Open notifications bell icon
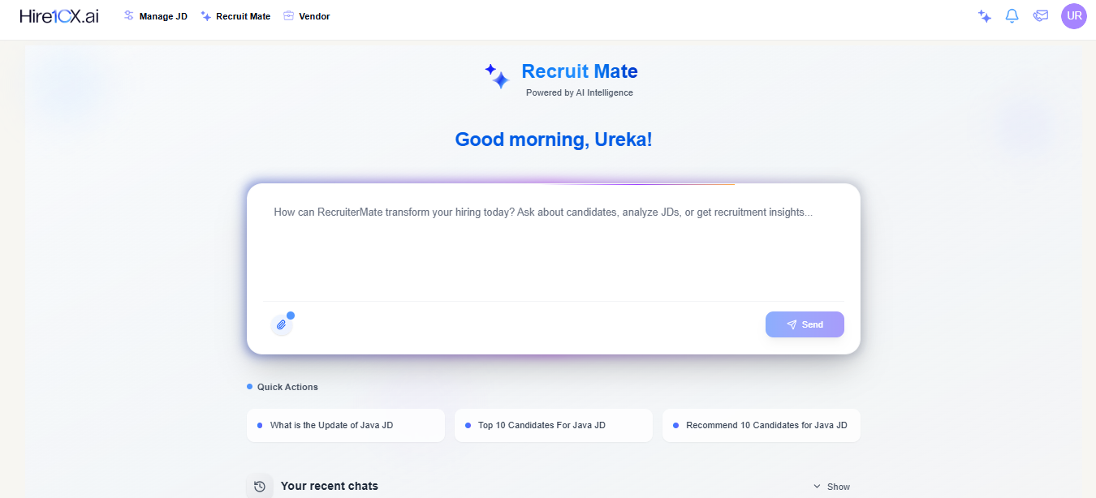This screenshot has width=1096, height=498. [1012, 16]
